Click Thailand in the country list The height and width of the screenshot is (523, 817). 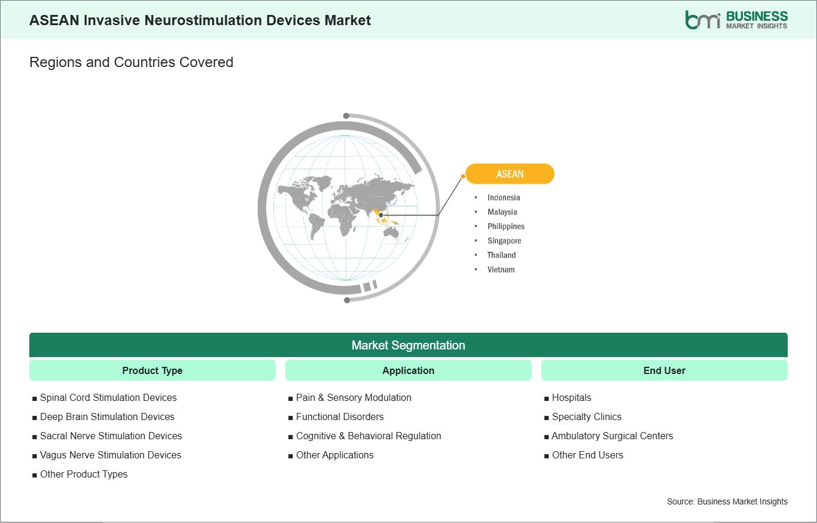point(501,255)
